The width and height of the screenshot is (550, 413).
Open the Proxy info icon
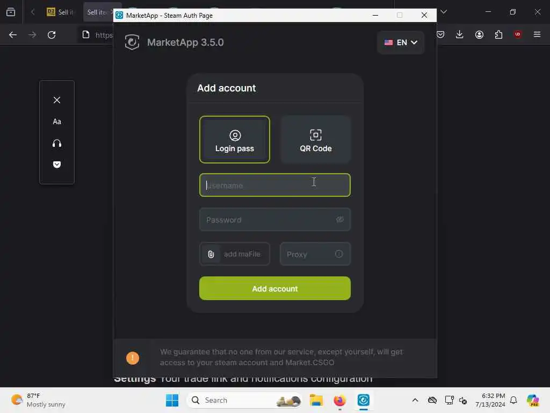click(x=339, y=254)
